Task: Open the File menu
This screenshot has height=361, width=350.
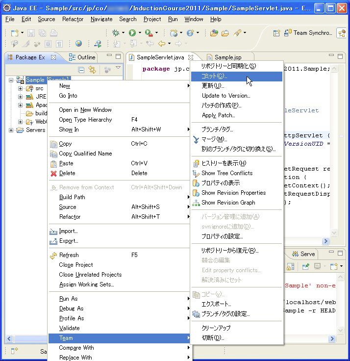Action: click(10, 19)
